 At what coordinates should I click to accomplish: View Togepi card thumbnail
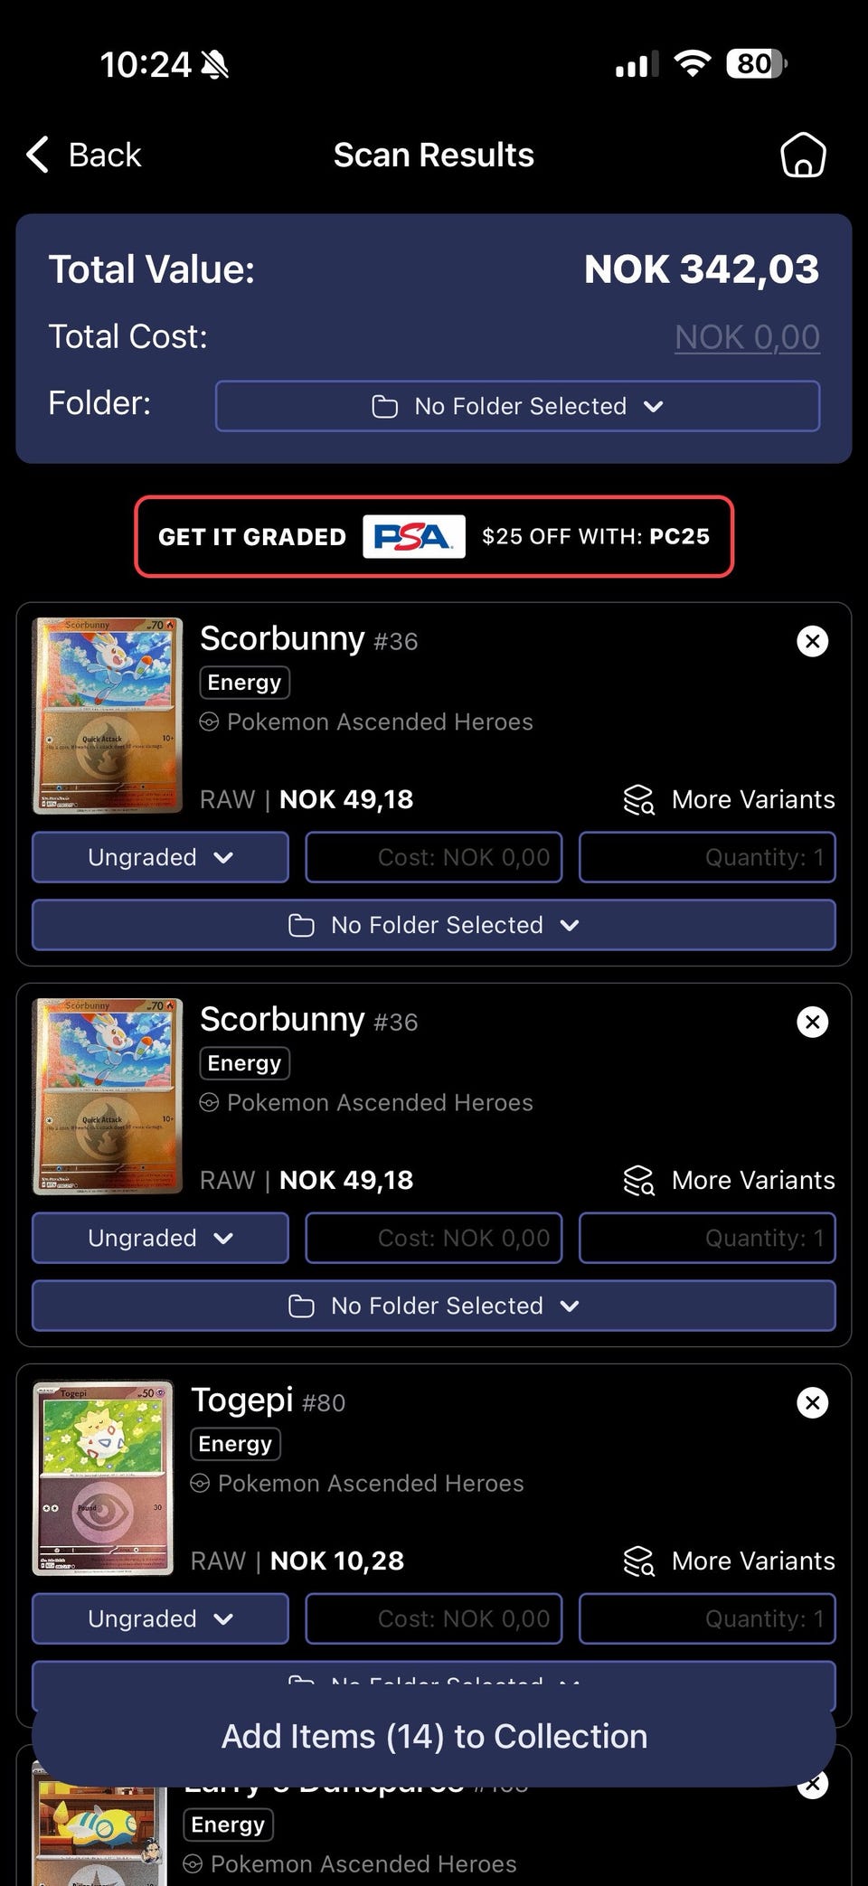[x=103, y=1478]
